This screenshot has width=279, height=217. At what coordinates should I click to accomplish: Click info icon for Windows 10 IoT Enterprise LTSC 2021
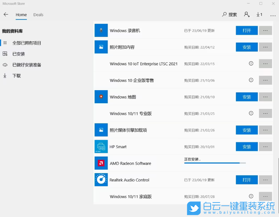point(251,63)
